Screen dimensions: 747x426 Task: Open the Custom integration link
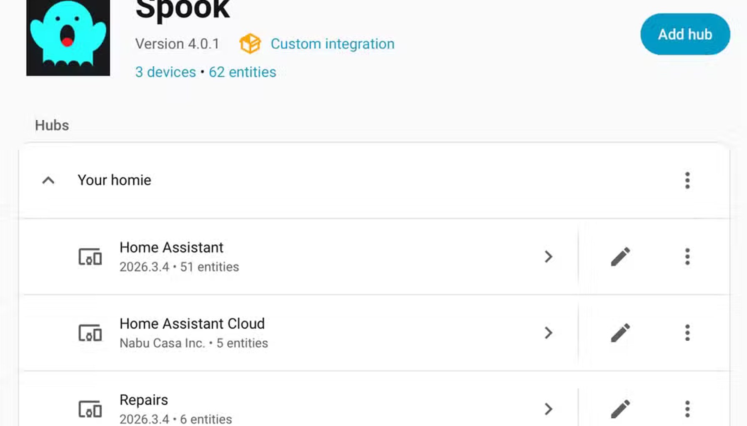(x=332, y=44)
